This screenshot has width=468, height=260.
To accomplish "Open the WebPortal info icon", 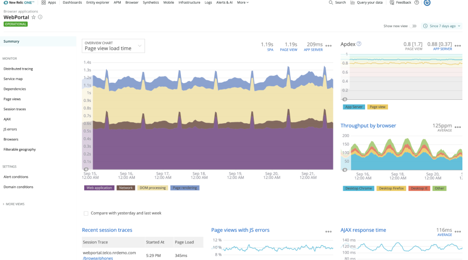I will pyautogui.click(x=41, y=17).
